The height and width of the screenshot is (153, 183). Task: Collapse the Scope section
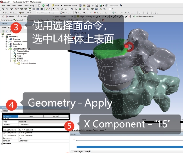click(x=1, y=111)
